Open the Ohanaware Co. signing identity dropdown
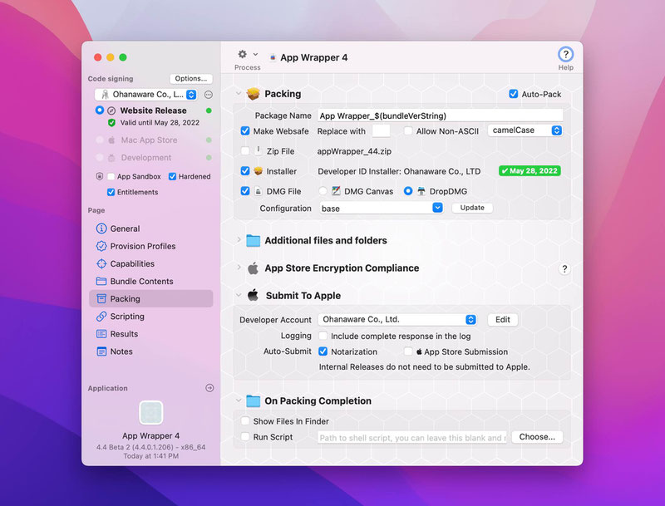Image resolution: width=665 pixels, height=506 pixels. pos(146,95)
